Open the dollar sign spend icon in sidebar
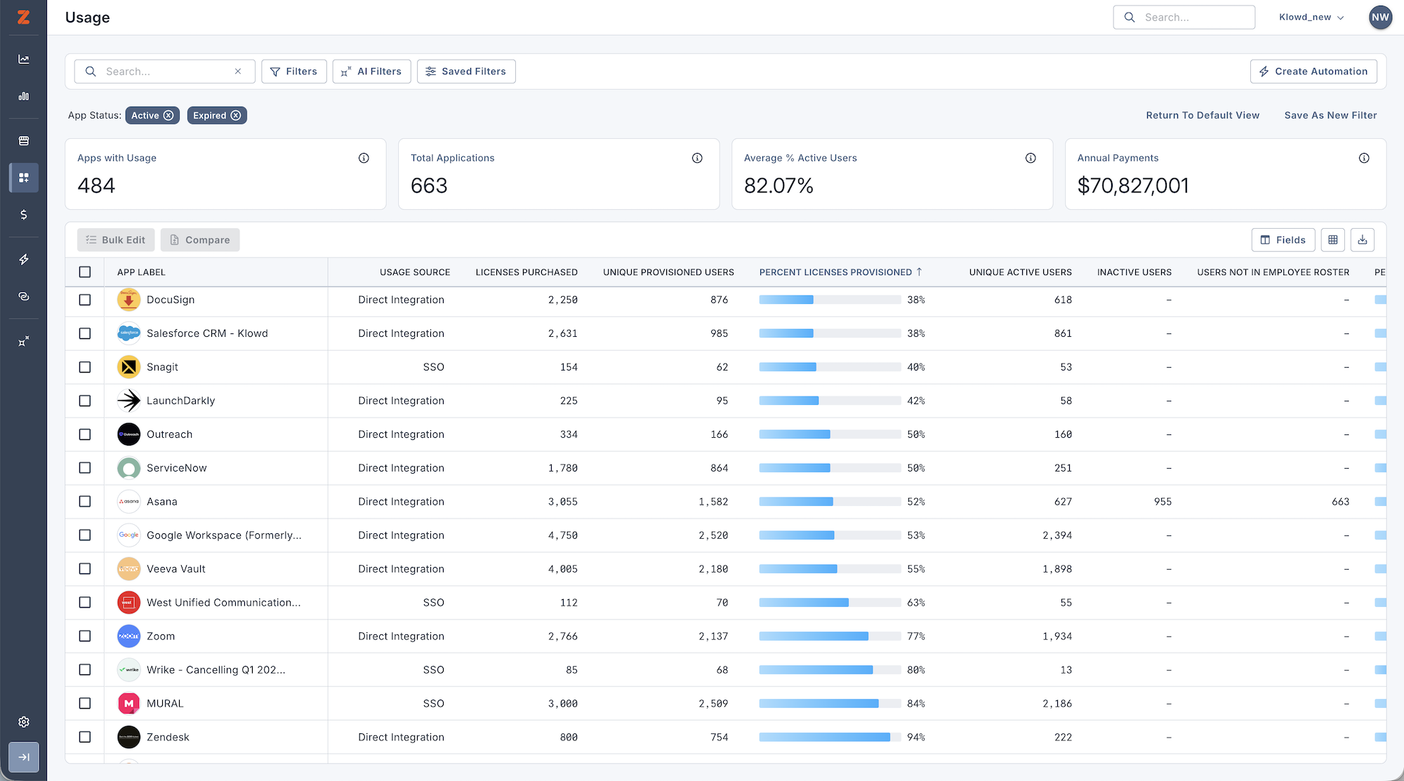Image resolution: width=1404 pixels, height=781 pixels. click(24, 215)
